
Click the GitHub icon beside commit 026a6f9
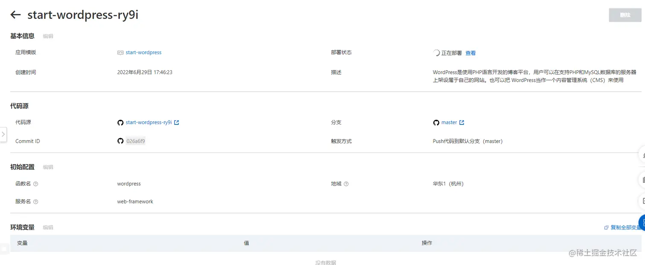[x=120, y=141]
